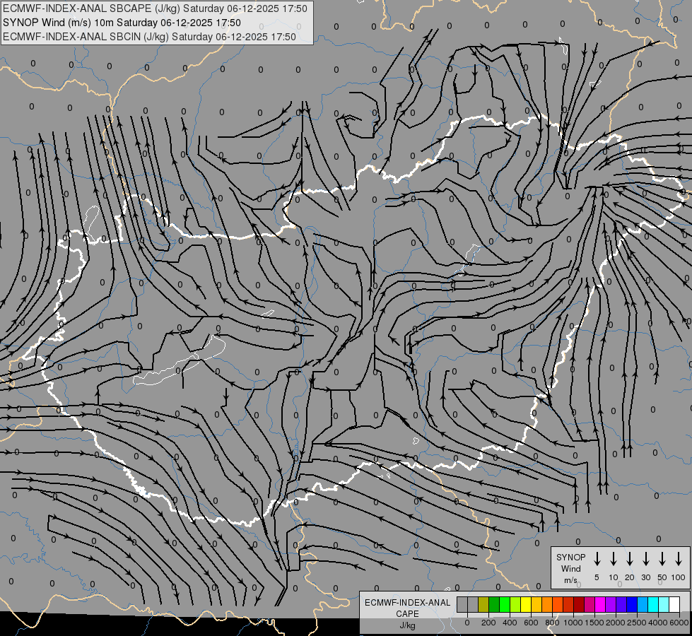Select the pure yellow CAPE legend swatch

tap(526, 604)
